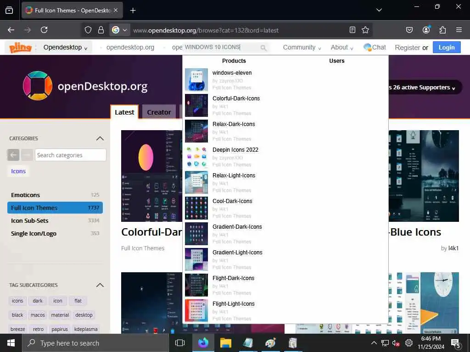Close the Full Icon Themes tab

coord(116,11)
